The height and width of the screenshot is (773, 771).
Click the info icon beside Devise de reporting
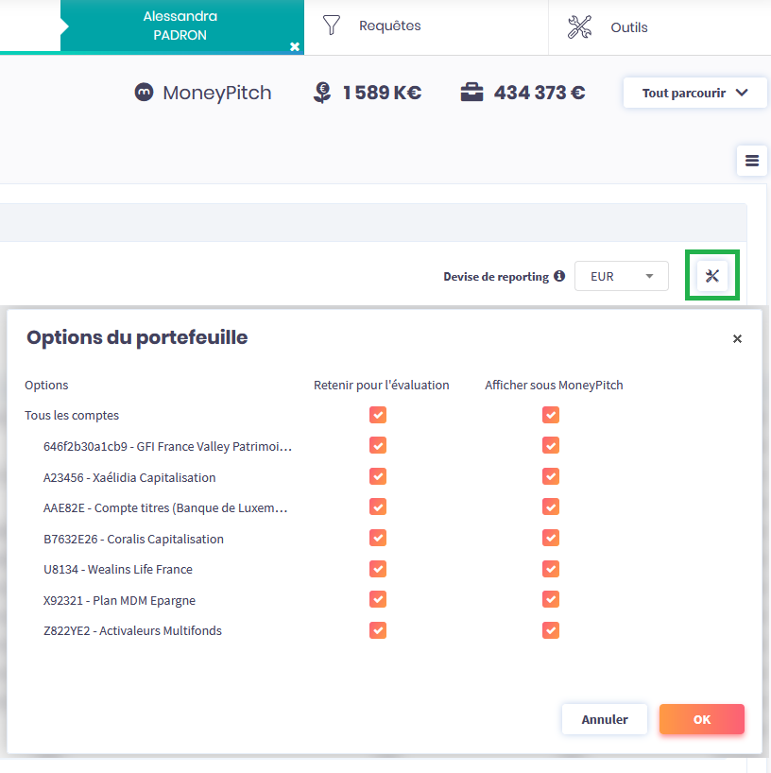pyautogui.click(x=559, y=277)
